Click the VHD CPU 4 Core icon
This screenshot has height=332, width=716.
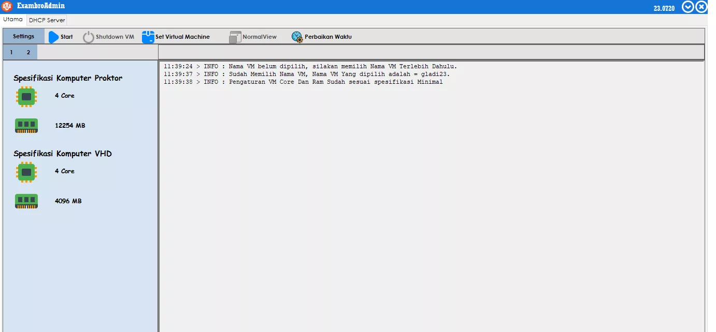26,171
